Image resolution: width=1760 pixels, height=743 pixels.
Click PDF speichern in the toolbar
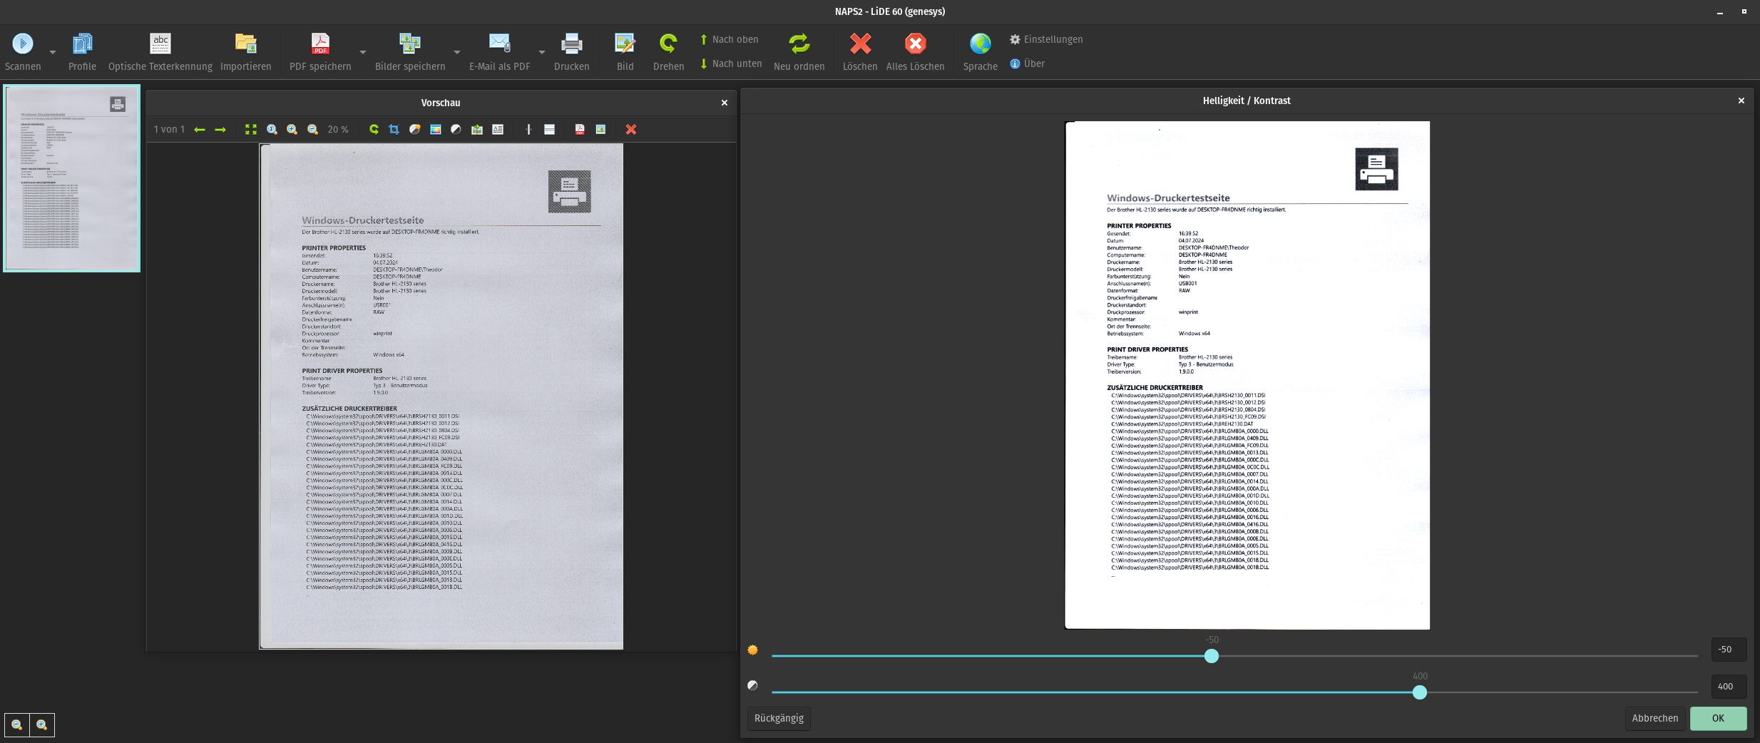pyautogui.click(x=320, y=51)
